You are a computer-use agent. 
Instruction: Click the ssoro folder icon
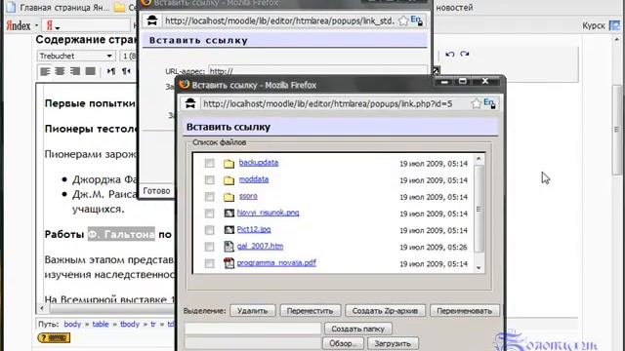229,197
